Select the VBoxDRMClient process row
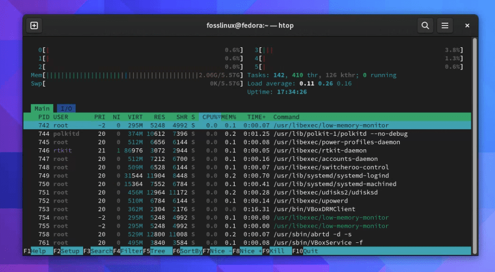The width and height of the screenshot is (495, 272). point(247,209)
